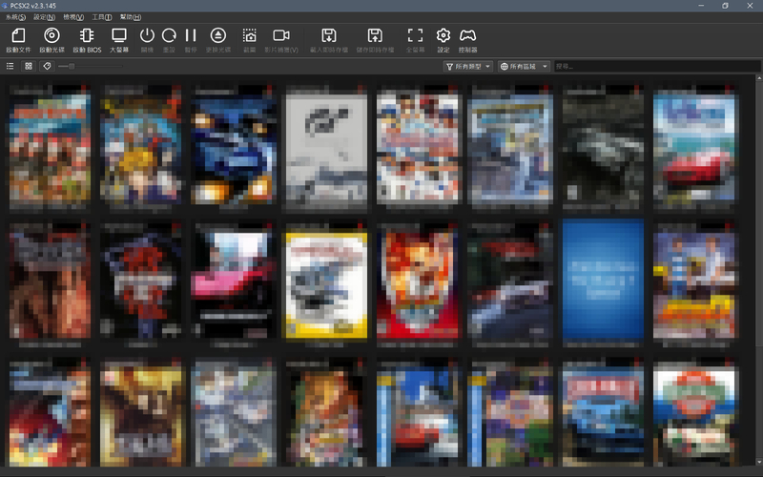Close the PCSX2 window
The height and width of the screenshot is (477, 763).
point(750,6)
